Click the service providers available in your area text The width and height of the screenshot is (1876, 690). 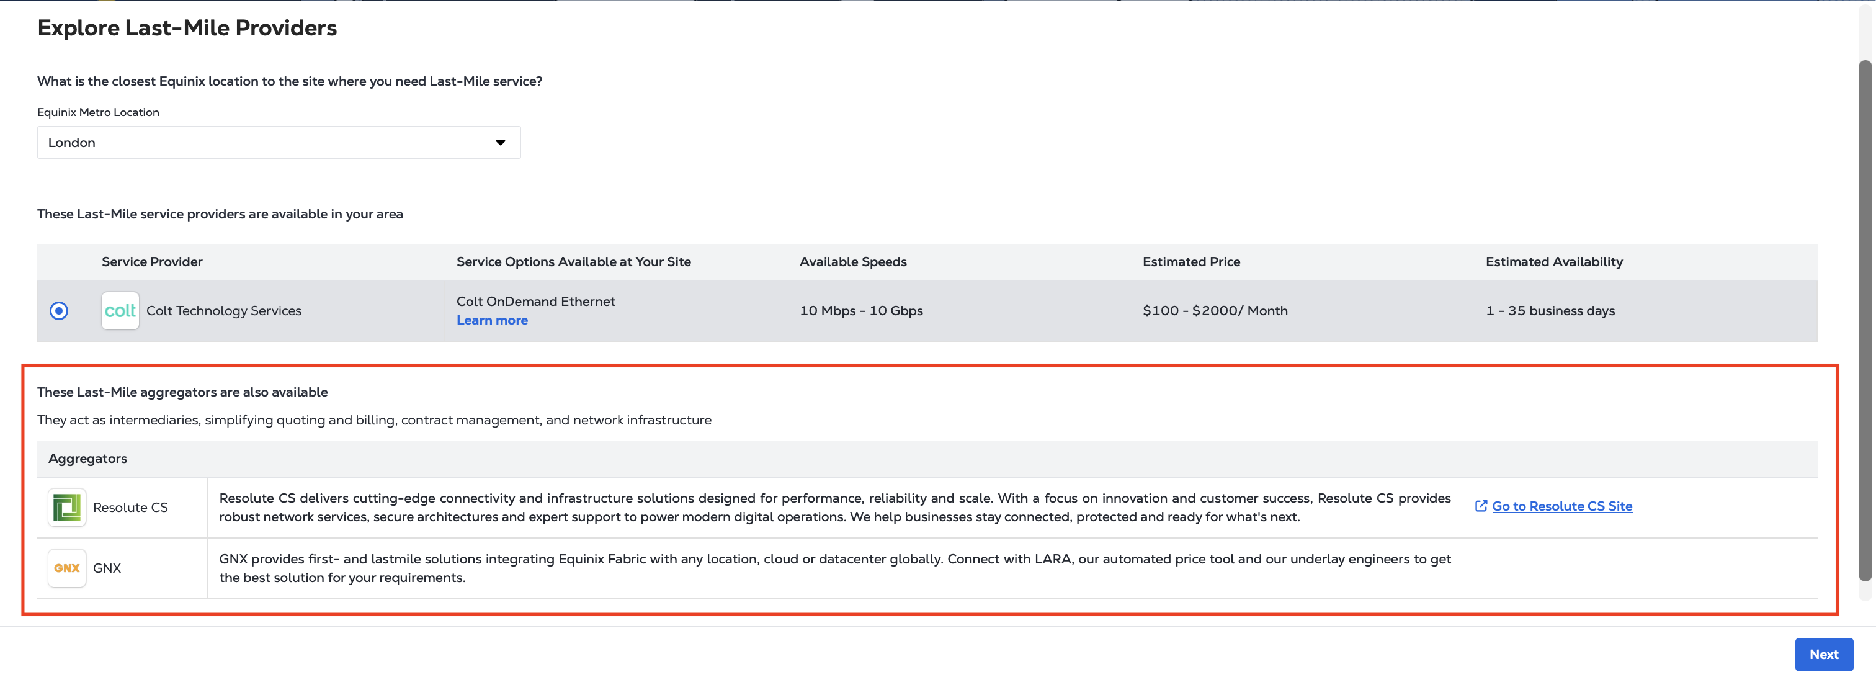tap(220, 214)
